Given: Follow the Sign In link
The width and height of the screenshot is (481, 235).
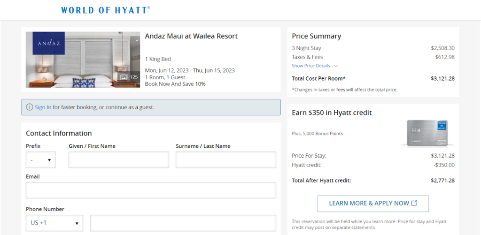Looking at the screenshot, I should 43,107.
